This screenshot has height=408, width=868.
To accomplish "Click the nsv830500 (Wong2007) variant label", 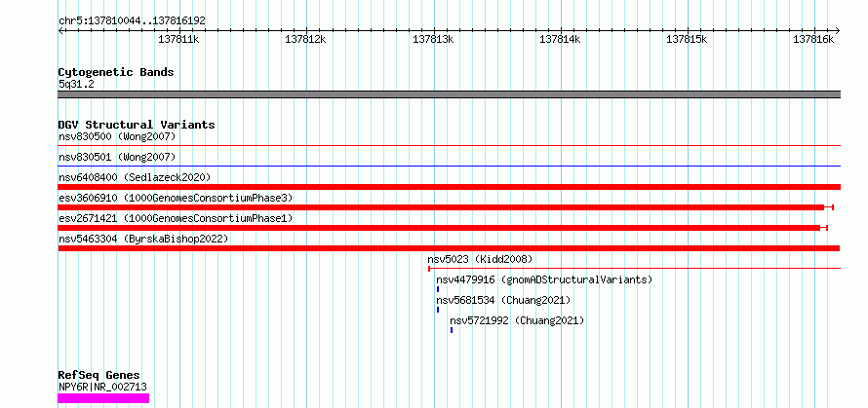I will click(x=117, y=136).
